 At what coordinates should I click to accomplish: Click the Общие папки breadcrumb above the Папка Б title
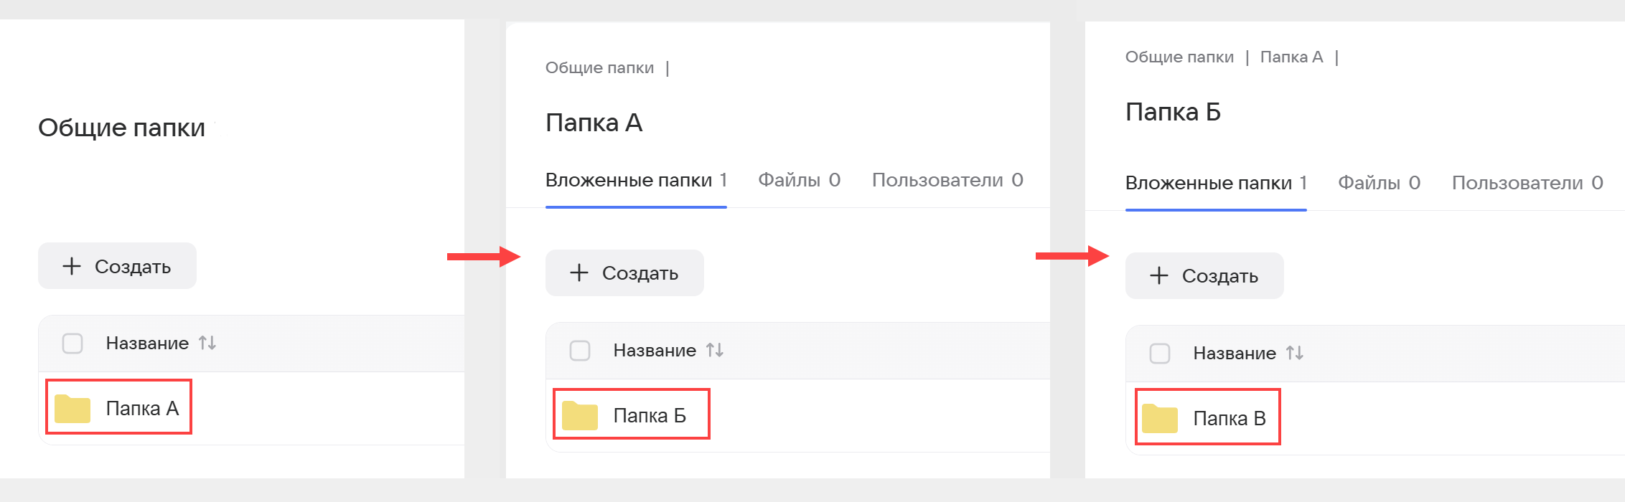pyautogui.click(x=1179, y=57)
